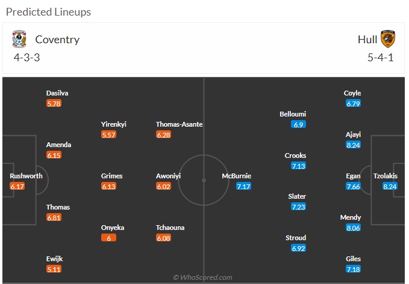Choose player Dasilva at left back
The image size is (409, 284).
click(x=57, y=93)
